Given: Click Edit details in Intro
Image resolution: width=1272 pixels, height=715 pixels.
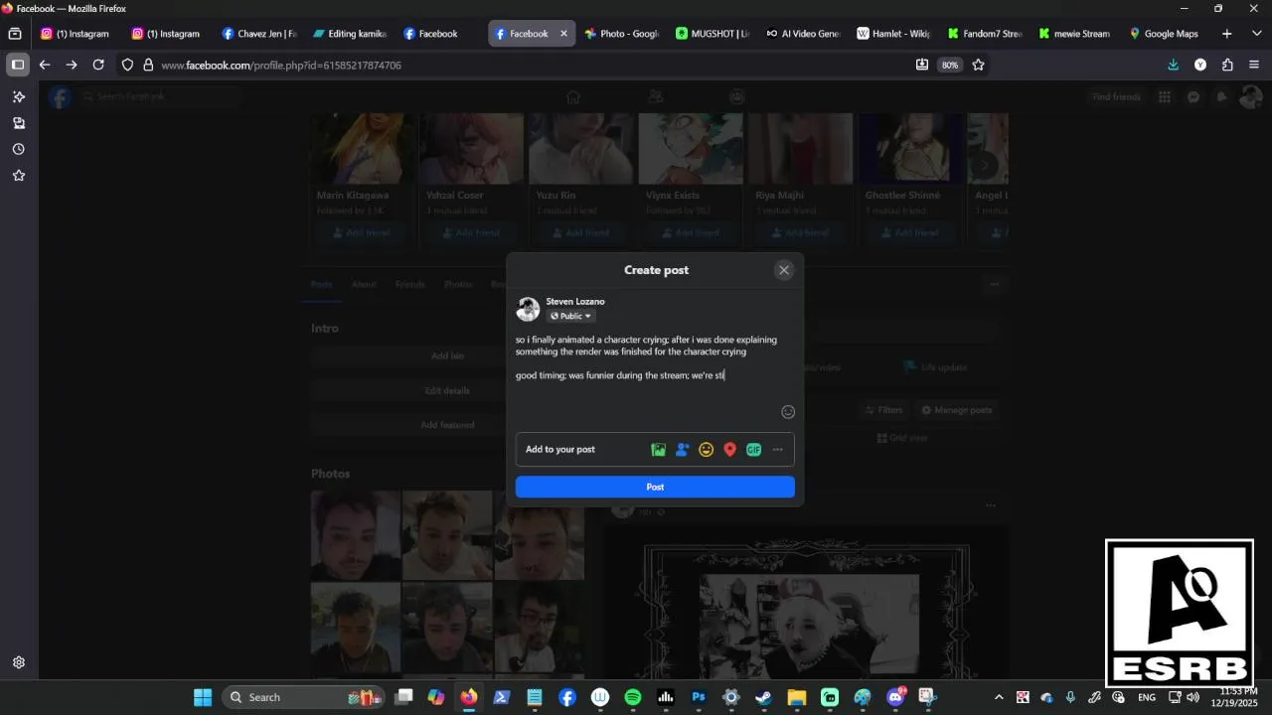Looking at the screenshot, I should click(x=447, y=390).
